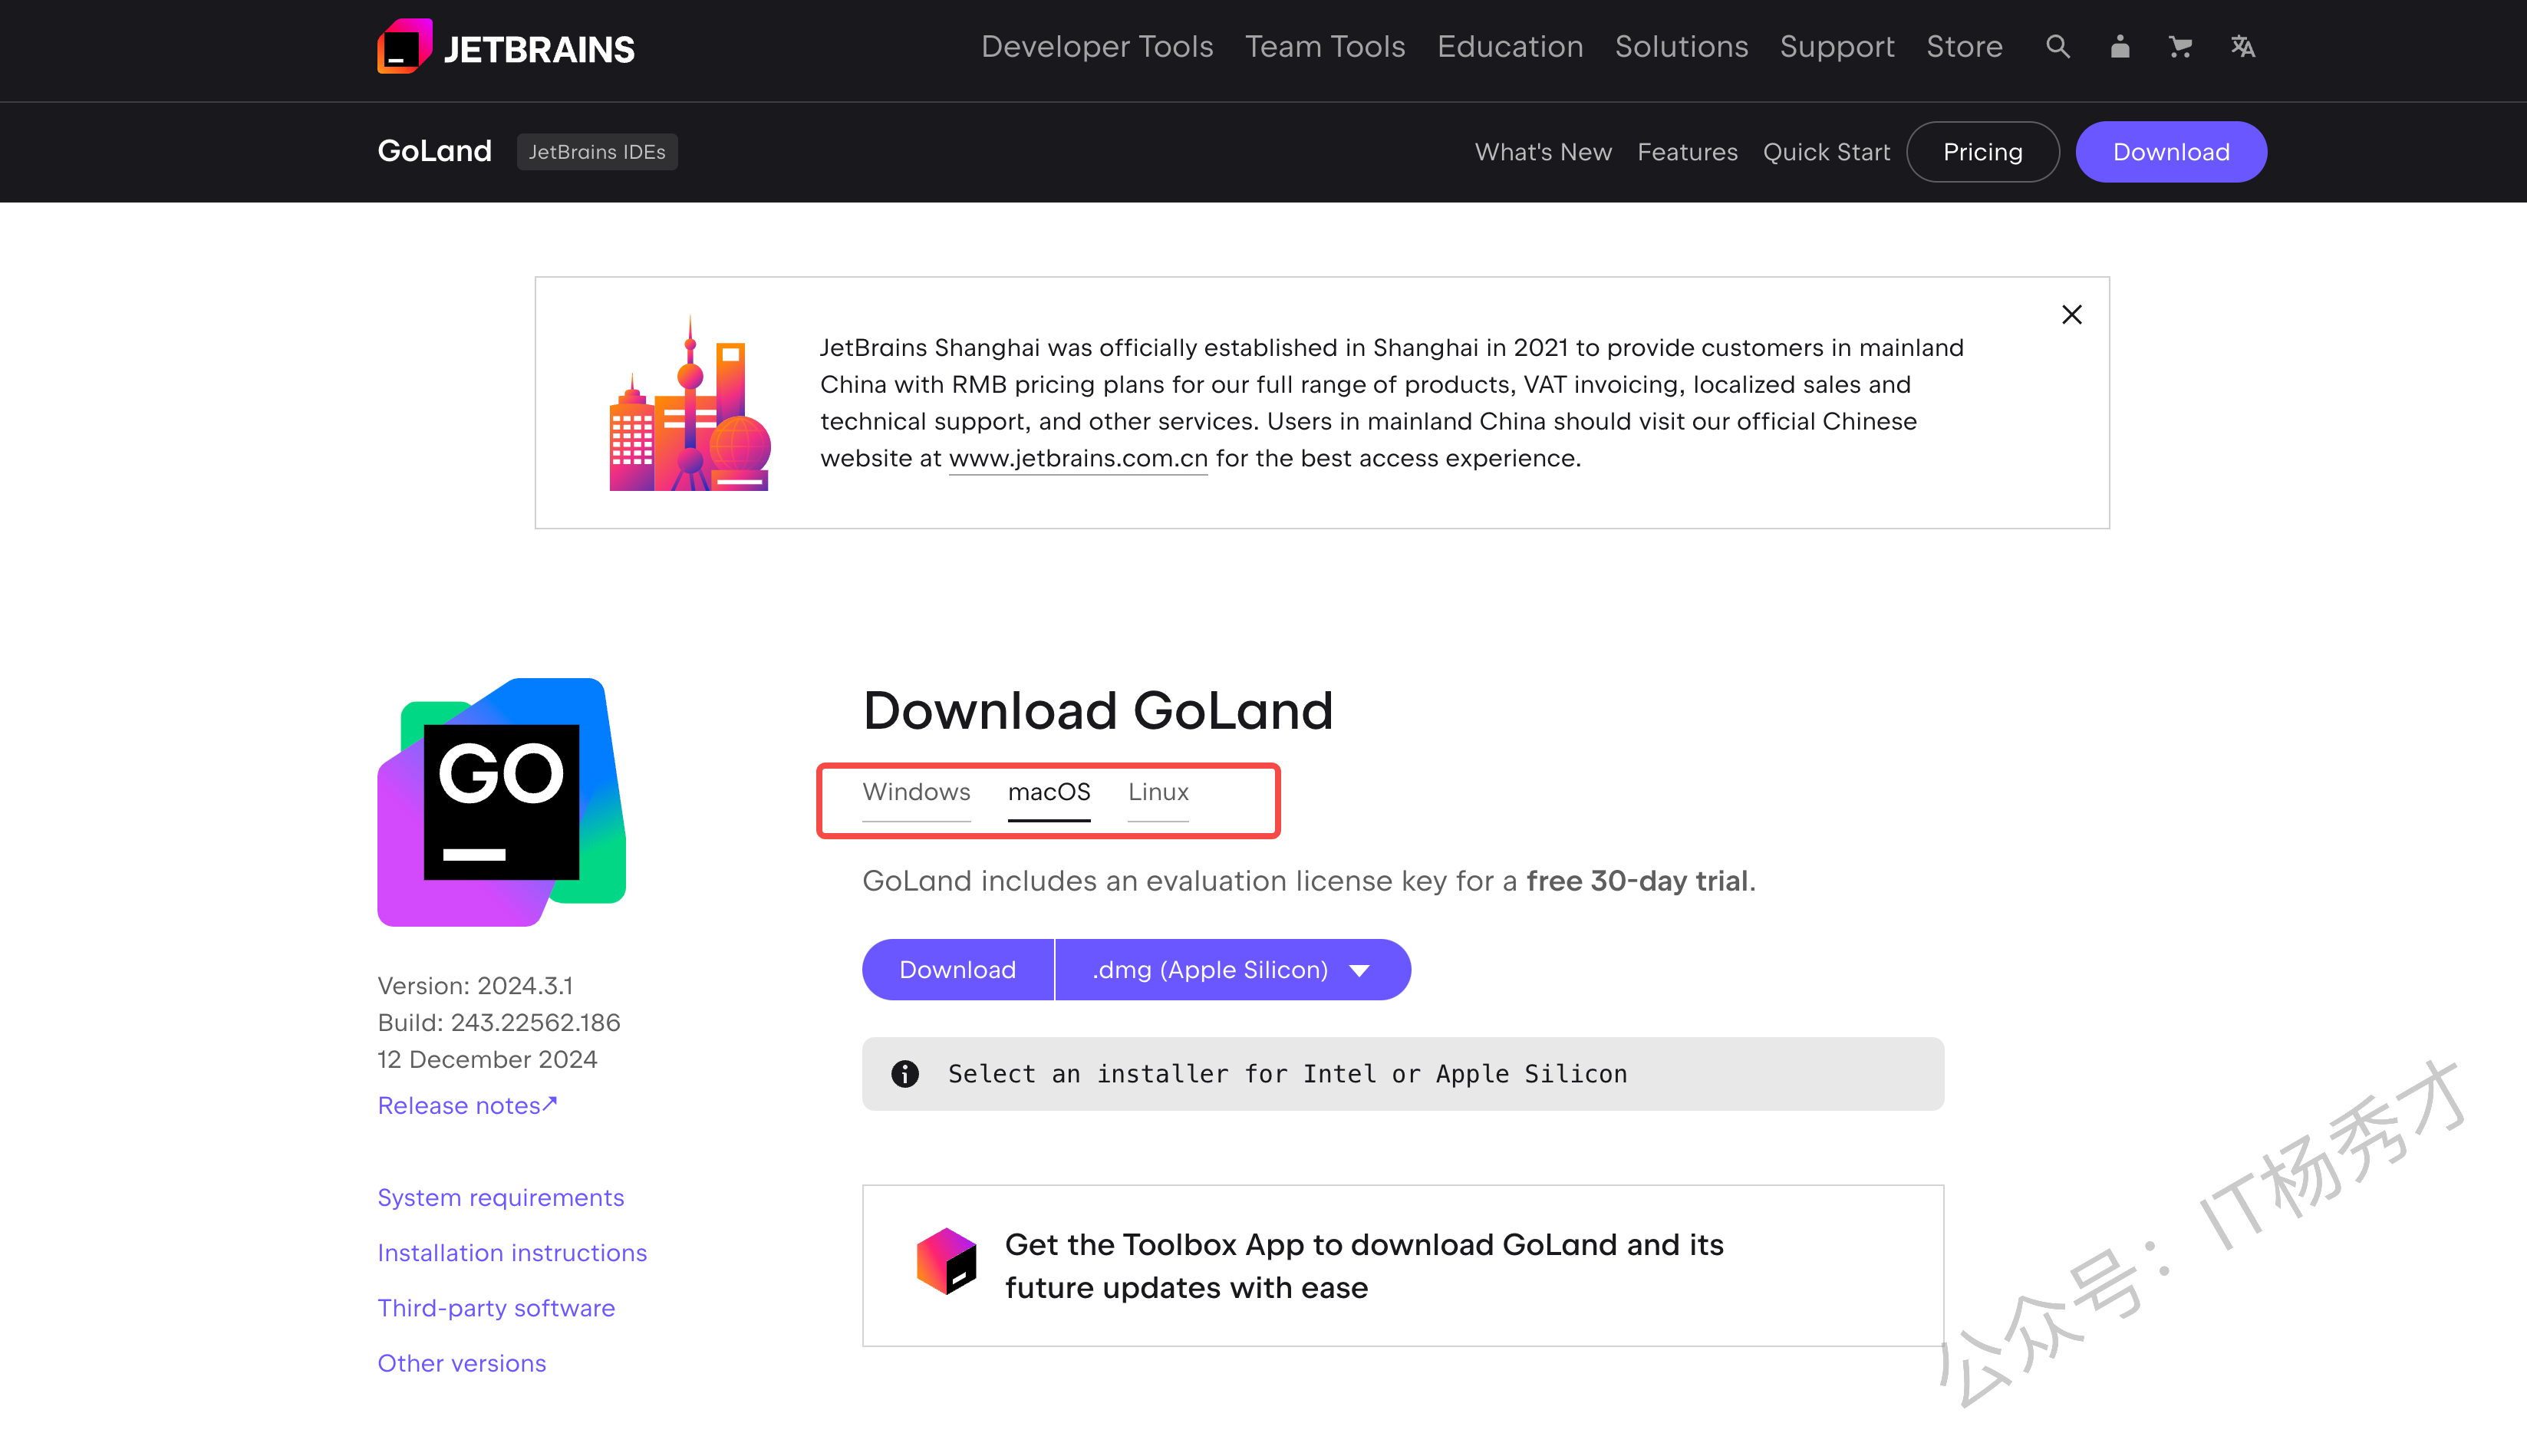Screen dimensions: 2527x1456
Task: Select the Linux tab
Action: 1158,792
